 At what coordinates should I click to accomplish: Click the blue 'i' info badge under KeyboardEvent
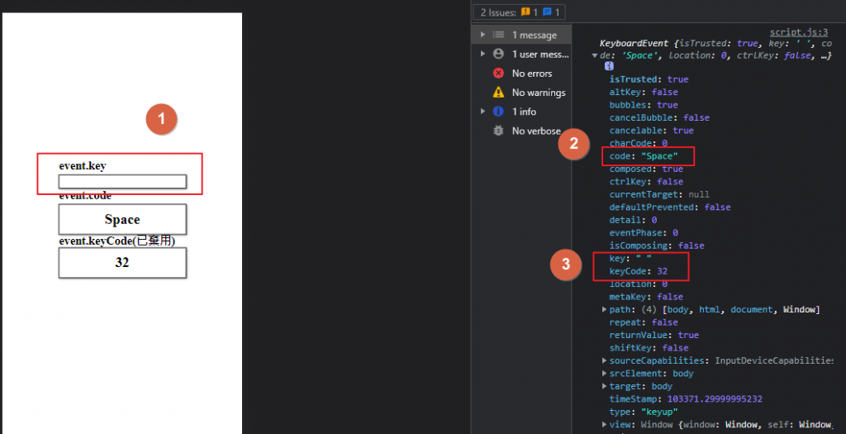coord(609,66)
